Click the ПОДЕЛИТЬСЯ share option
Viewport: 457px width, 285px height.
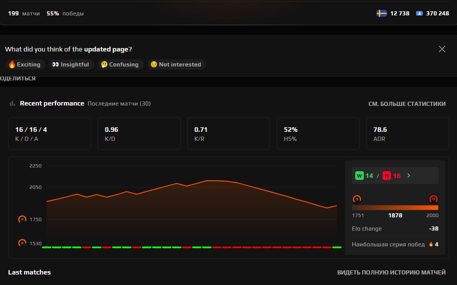[18, 78]
